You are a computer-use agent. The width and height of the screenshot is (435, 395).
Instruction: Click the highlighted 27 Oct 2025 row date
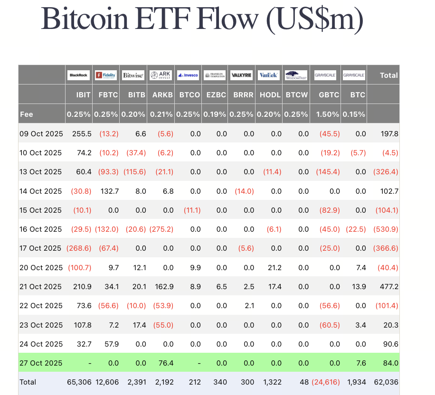pyautogui.click(x=40, y=363)
